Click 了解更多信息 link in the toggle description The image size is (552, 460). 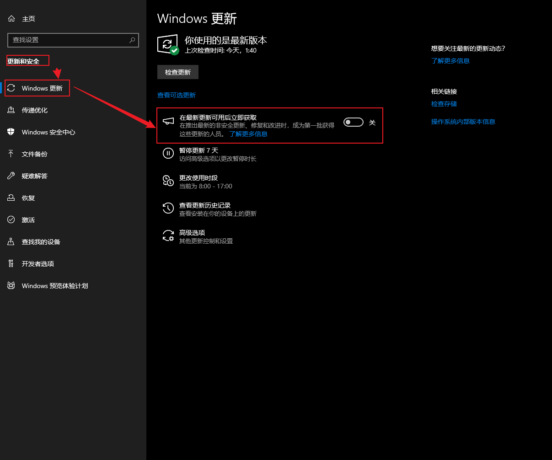pos(248,134)
